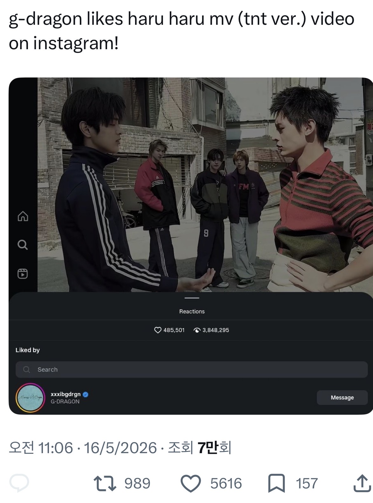Click the G-DRAGON display name
373x503 pixels.
[x=65, y=402]
